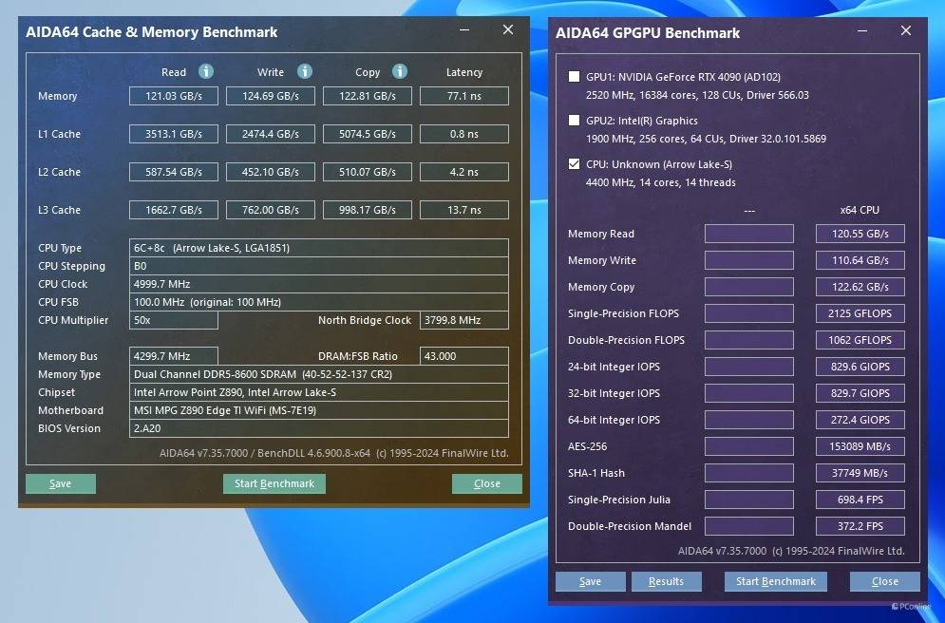
Task: Select the Memory Read 121.03 GB/s field
Action: (174, 96)
